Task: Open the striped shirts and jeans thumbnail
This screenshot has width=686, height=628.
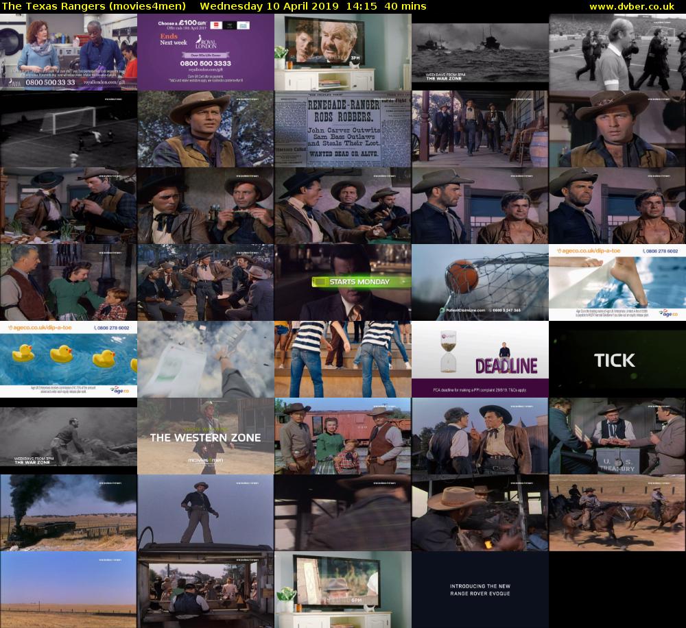Action: click(x=342, y=359)
